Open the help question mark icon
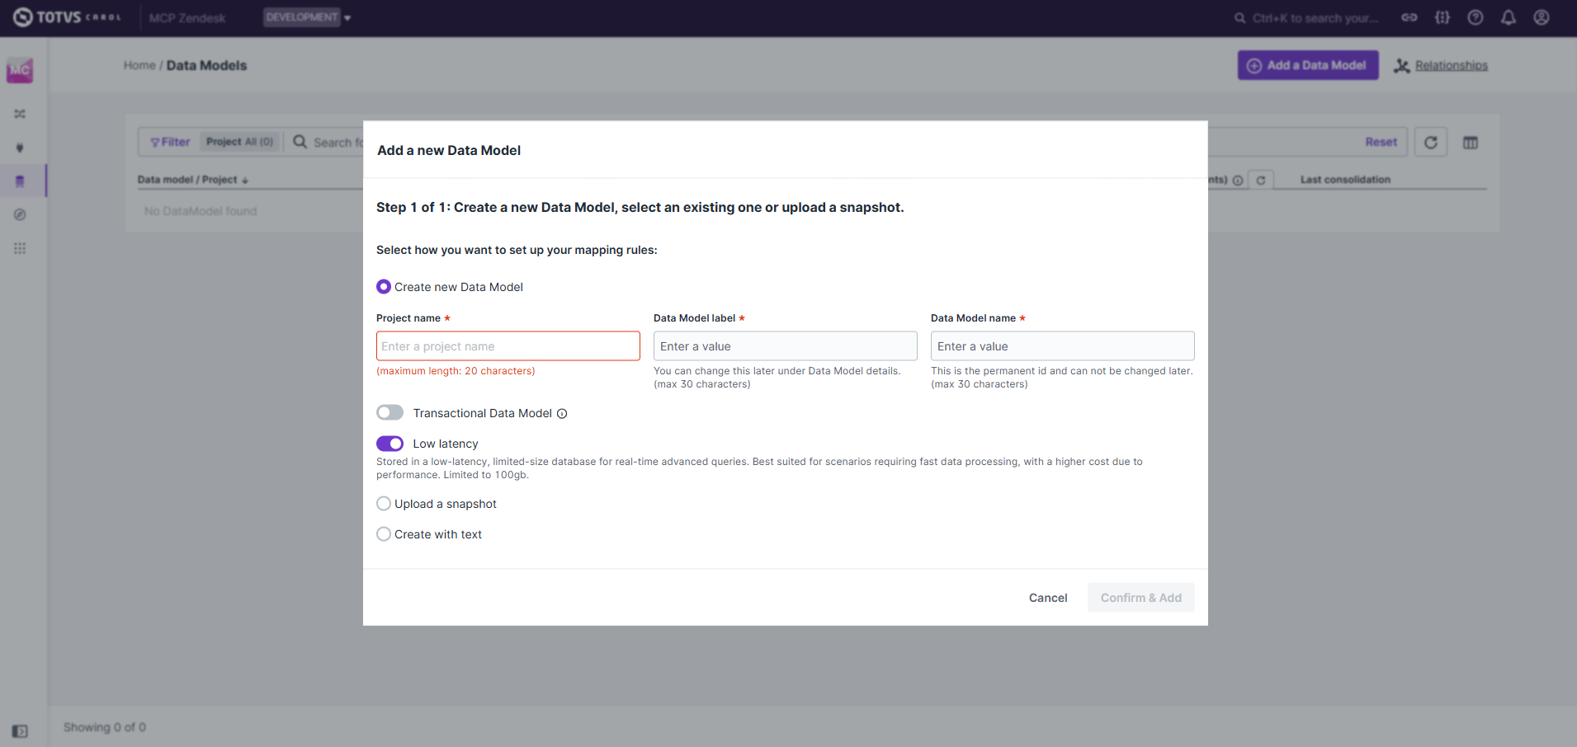 coord(1475,17)
